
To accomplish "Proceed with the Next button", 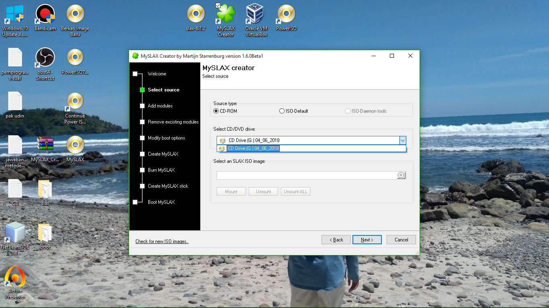I will click(367, 240).
